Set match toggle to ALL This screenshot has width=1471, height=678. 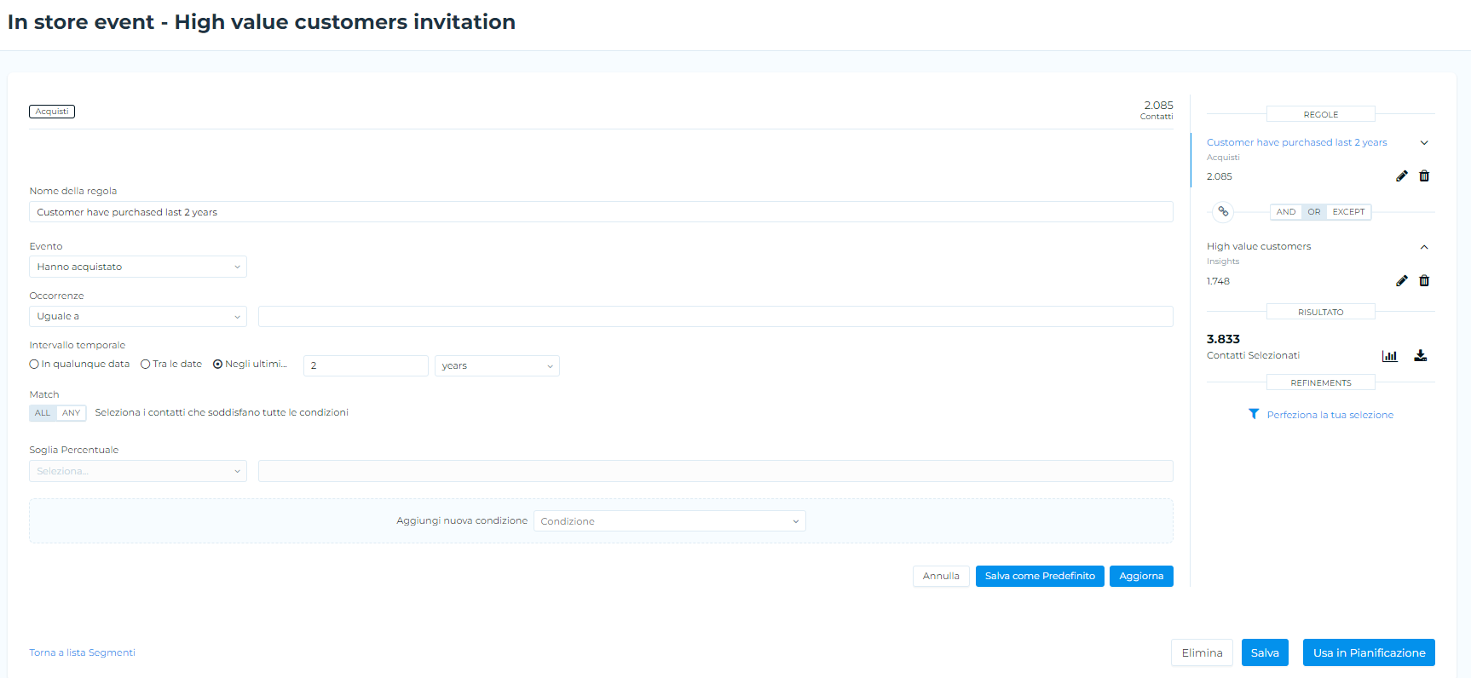[x=43, y=413]
